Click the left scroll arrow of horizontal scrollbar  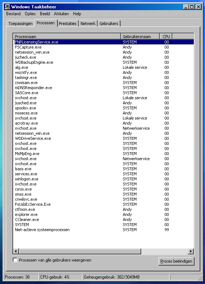point(16,251)
